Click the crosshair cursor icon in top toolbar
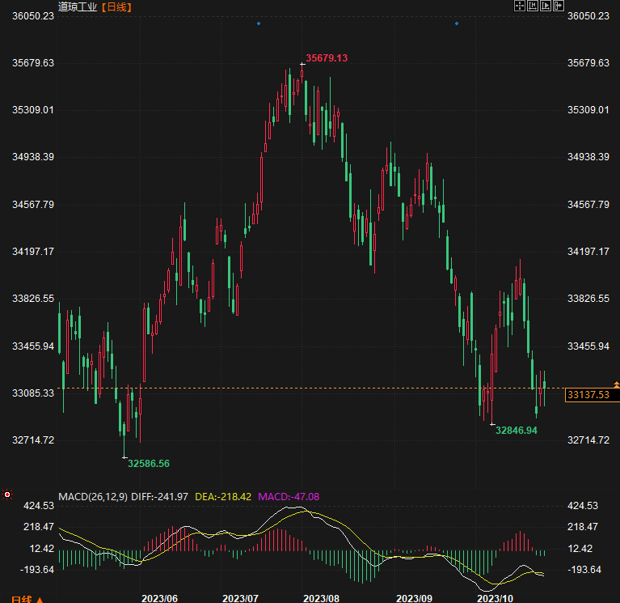This screenshot has height=603, width=620. pos(520,6)
